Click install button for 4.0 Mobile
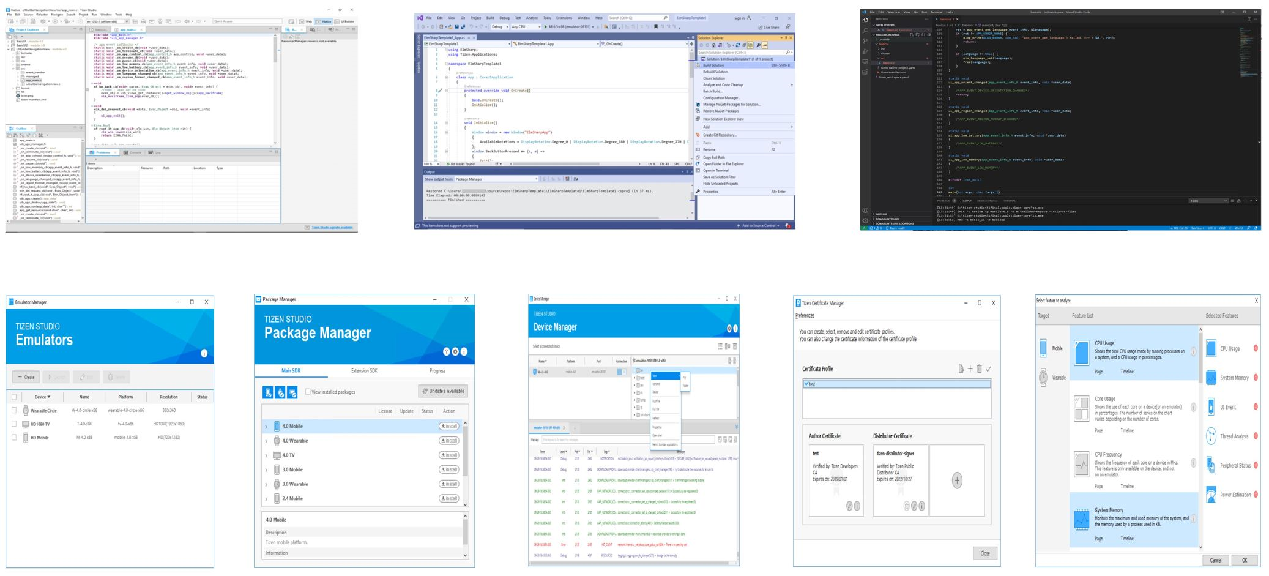 [x=449, y=427]
